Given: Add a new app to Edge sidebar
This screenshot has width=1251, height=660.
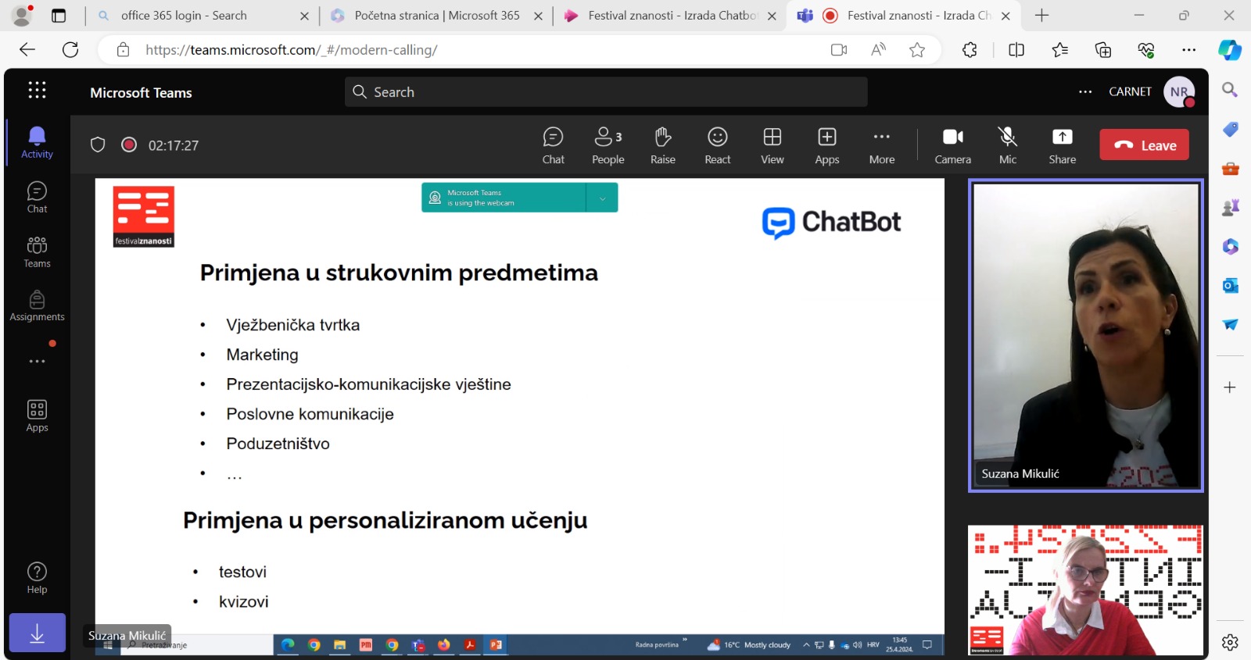Looking at the screenshot, I should point(1230,387).
